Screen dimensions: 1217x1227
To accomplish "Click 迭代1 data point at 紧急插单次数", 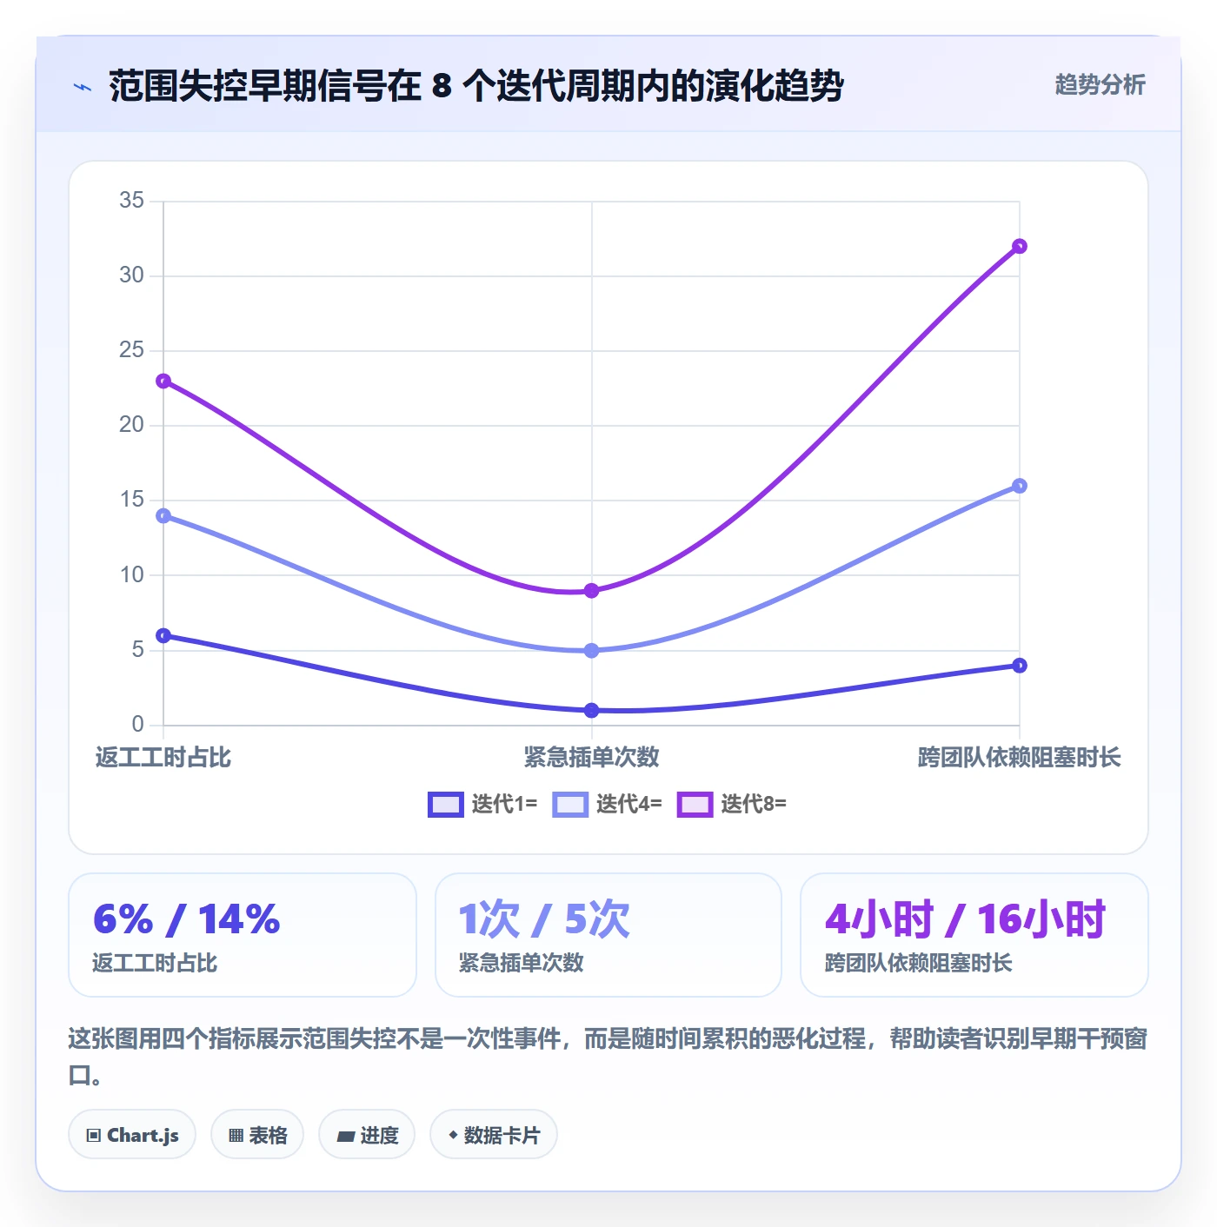I will tap(592, 711).
